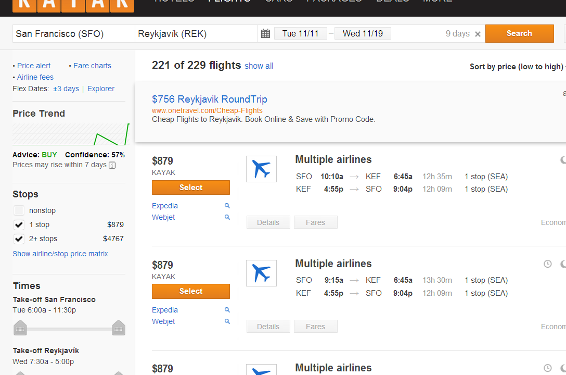
Task: Click the San Francisco (SFO) origin field
Action: tap(74, 34)
